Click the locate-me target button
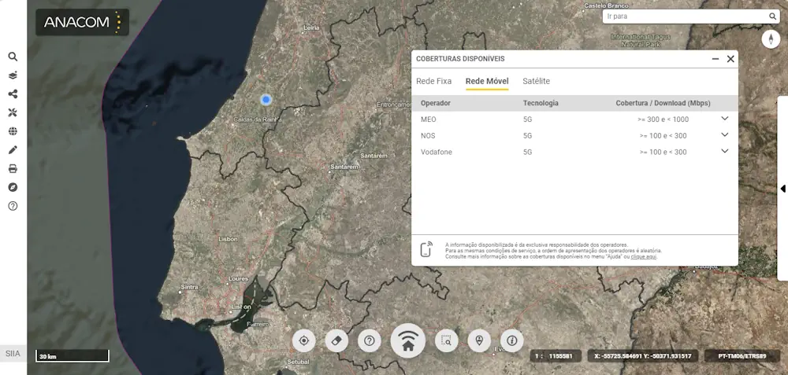 303,341
